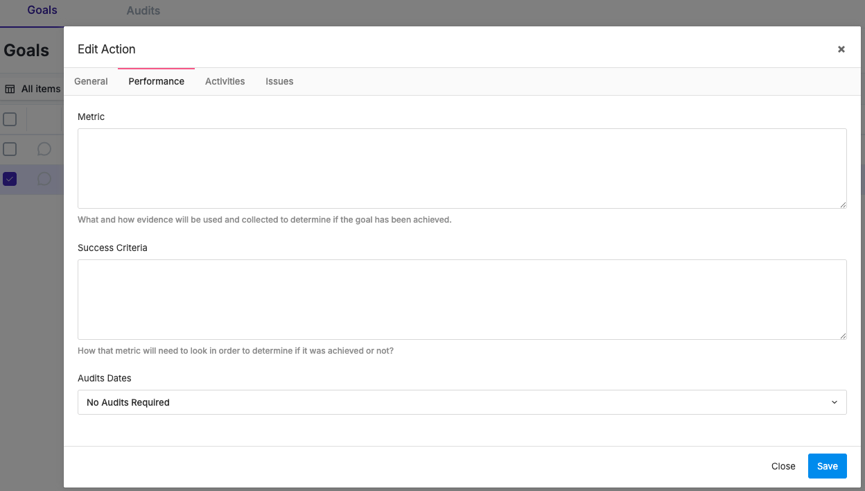Uncheck the selected goal row checkbox
The width and height of the screenshot is (865, 491).
click(10, 179)
